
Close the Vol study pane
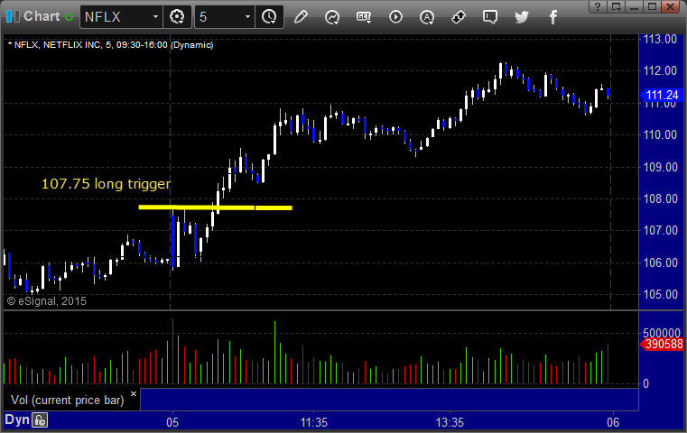click(134, 393)
